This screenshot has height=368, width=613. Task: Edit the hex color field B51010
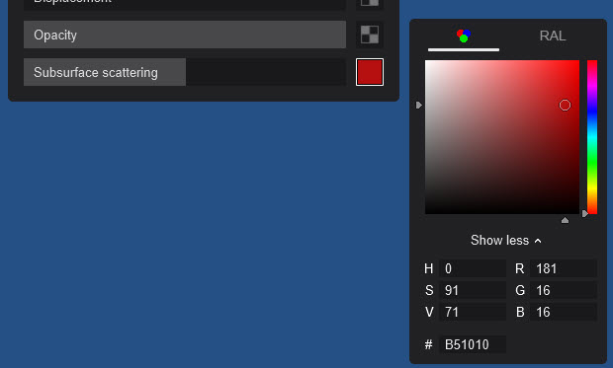point(473,344)
